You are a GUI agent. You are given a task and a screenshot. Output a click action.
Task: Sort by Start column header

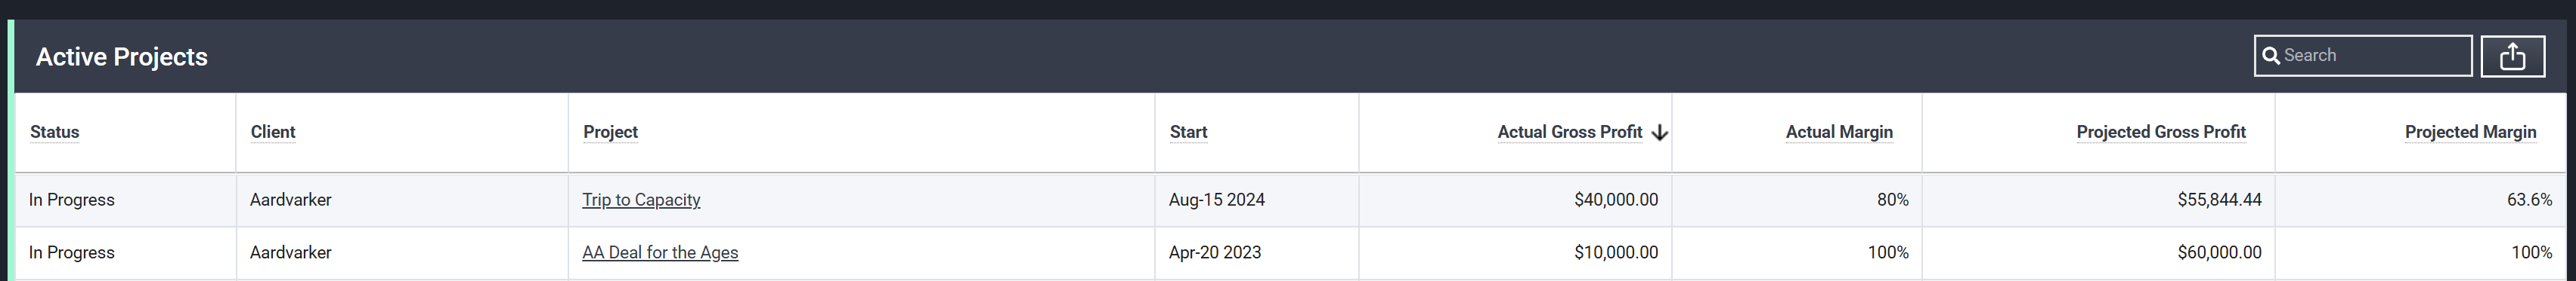(x=1188, y=132)
